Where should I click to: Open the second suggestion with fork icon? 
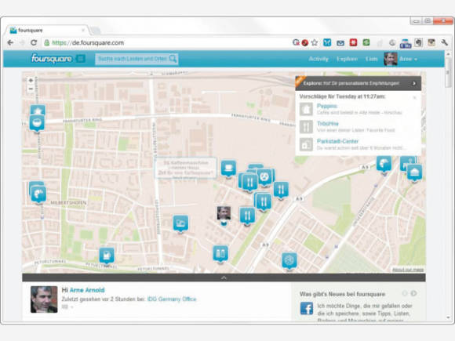pyautogui.click(x=328, y=124)
